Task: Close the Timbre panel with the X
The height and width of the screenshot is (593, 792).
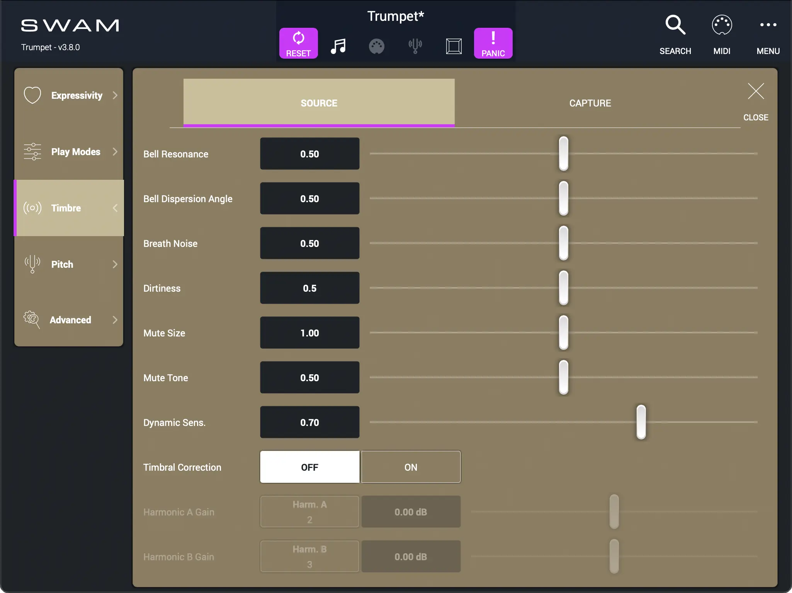Action: click(x=755, y=92)
